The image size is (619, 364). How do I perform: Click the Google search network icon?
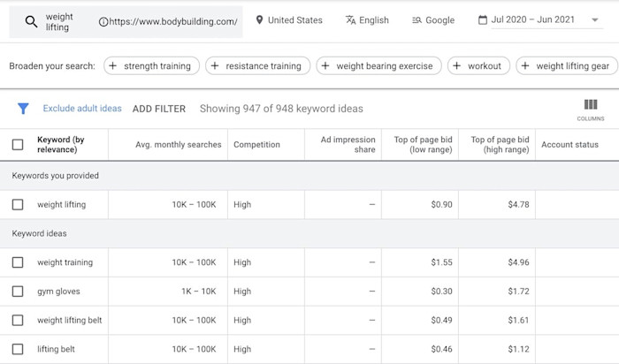click(x=416, y=20)
